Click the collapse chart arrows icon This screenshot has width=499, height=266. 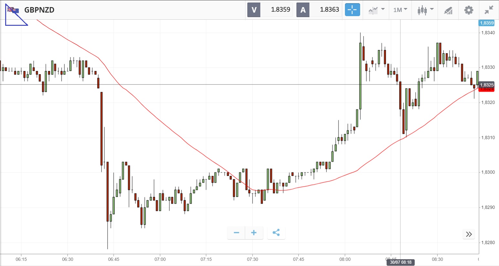tap(489, 10)
